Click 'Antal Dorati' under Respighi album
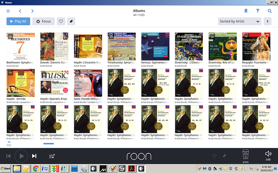Viewport: 278px width, 173px height. 248,66
